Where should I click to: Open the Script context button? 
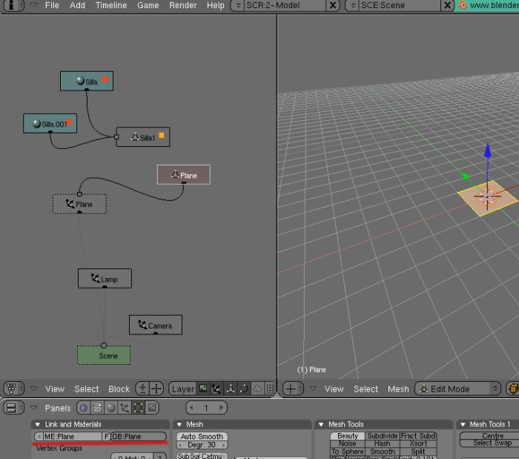coord(97,408)
